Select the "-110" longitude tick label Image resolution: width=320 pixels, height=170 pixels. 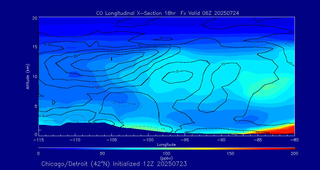pos(75,140)
